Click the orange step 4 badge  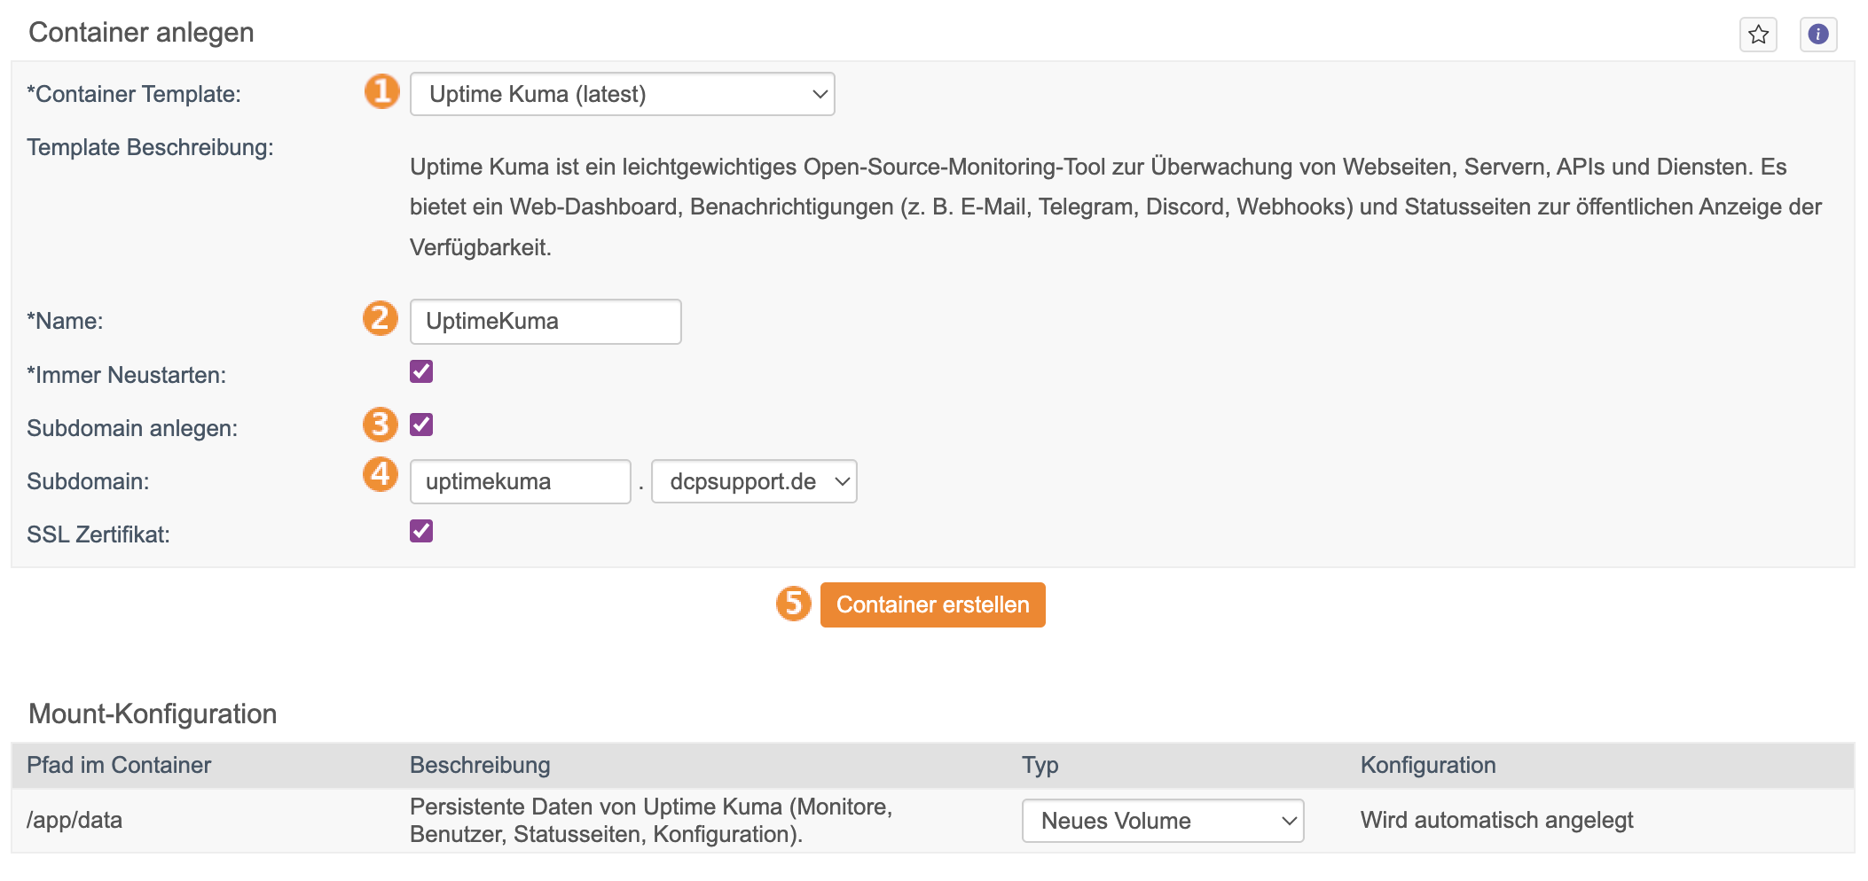(x=380, y=474)
